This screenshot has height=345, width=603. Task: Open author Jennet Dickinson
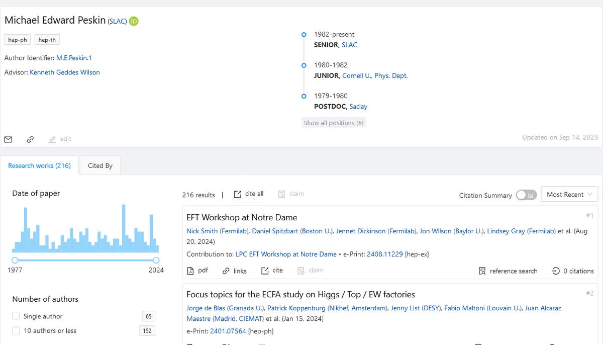[361, 231]
